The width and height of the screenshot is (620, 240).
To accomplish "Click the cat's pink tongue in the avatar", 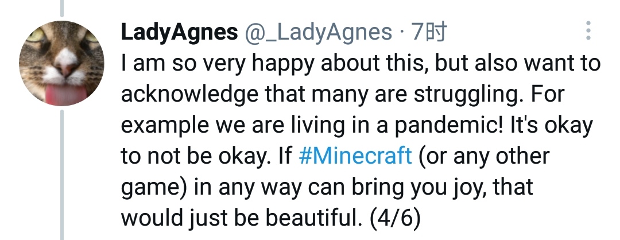I will pos(65,94).
